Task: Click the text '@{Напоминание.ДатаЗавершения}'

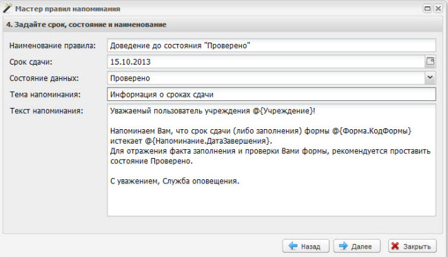Action: point(208,141)
